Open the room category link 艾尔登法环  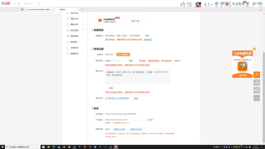117,98
